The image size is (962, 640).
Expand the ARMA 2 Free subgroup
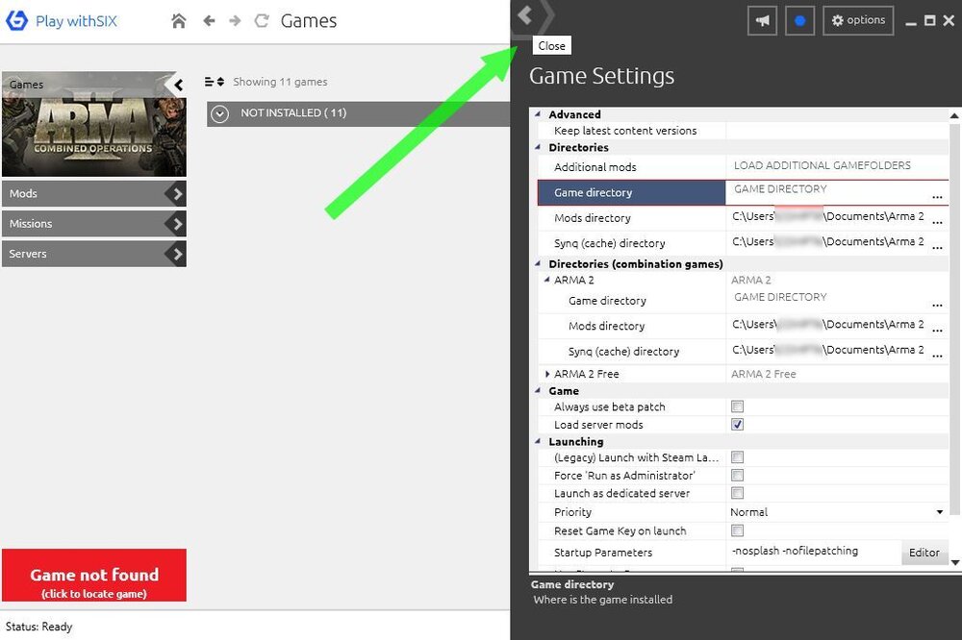pos(547,373)
